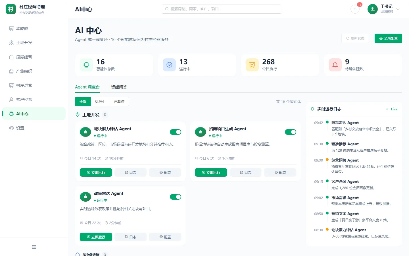The height and width of the screenshot is (256, 409).
Task: Click the 地块潜力评估 Agent robot avatar
Action: click(85, 132)
